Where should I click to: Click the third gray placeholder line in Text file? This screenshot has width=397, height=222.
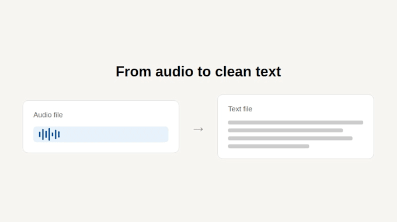[x=290, y=139]
